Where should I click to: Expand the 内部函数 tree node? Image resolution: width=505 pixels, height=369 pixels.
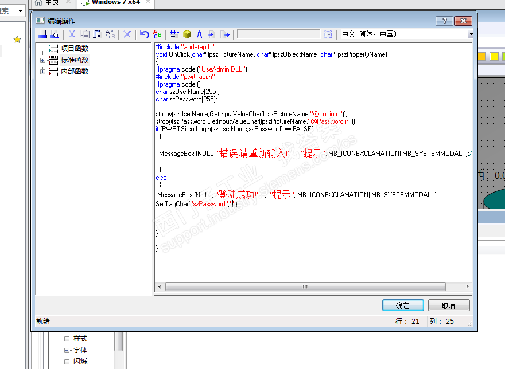point(42,72)
